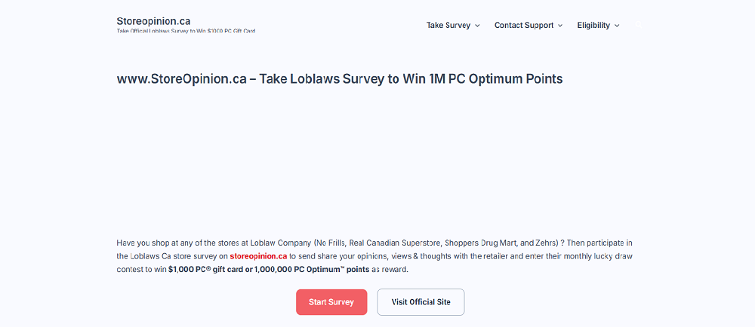
Task: Select the Contact Support menu item
Action: click(523, 25)
